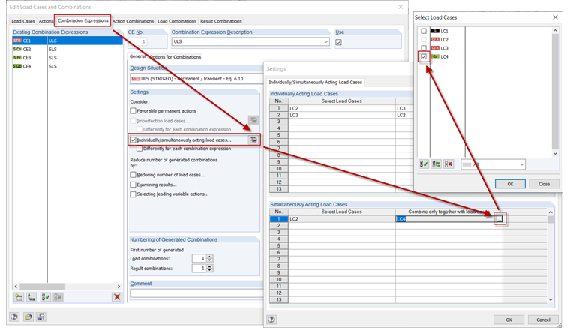Select the Combination Expressions tab
Image resolution: width=570 pixels, height=328 pixels.
83,20
